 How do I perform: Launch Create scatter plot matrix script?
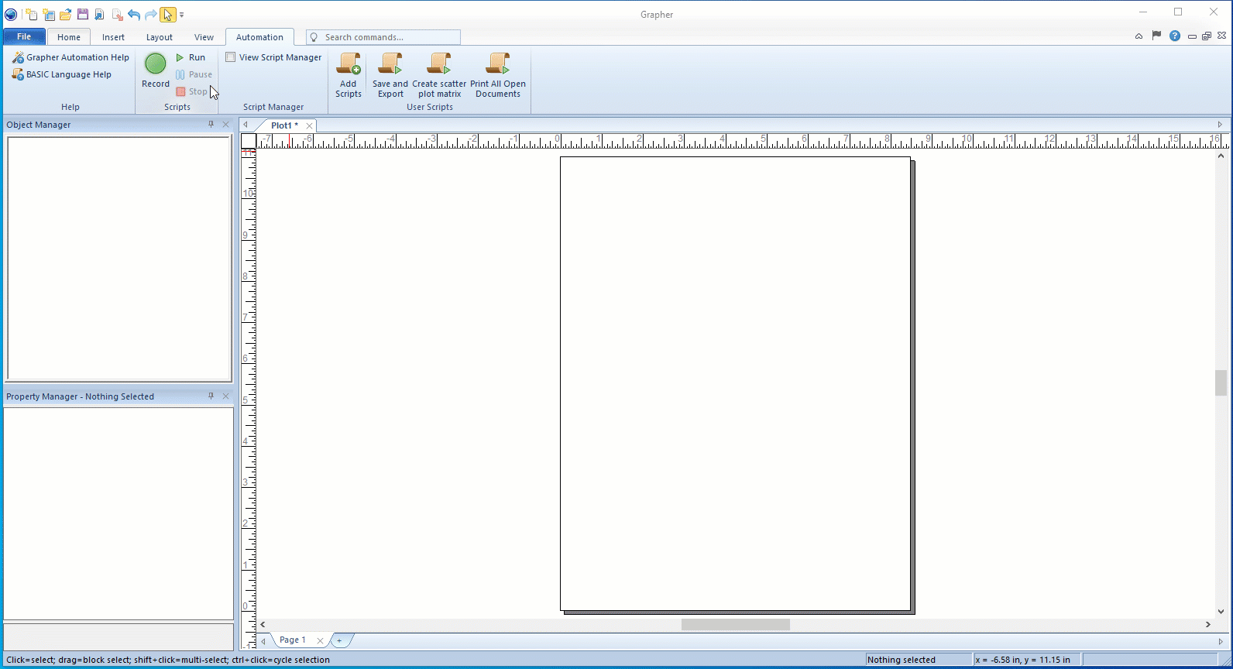pos(439,75)
